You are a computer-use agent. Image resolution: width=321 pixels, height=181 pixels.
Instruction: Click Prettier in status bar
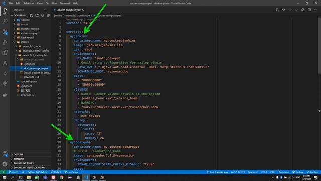pos(312,172)
